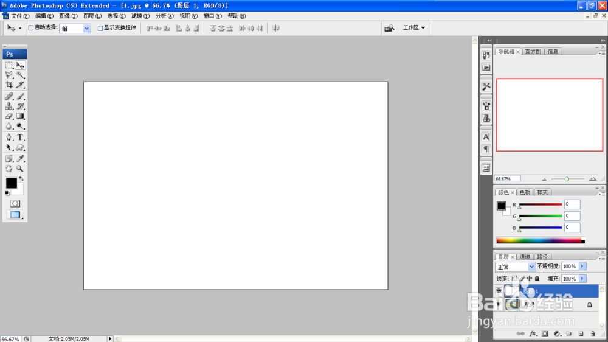
Task: Add a layer style with fx button
Action: point(533,333)
